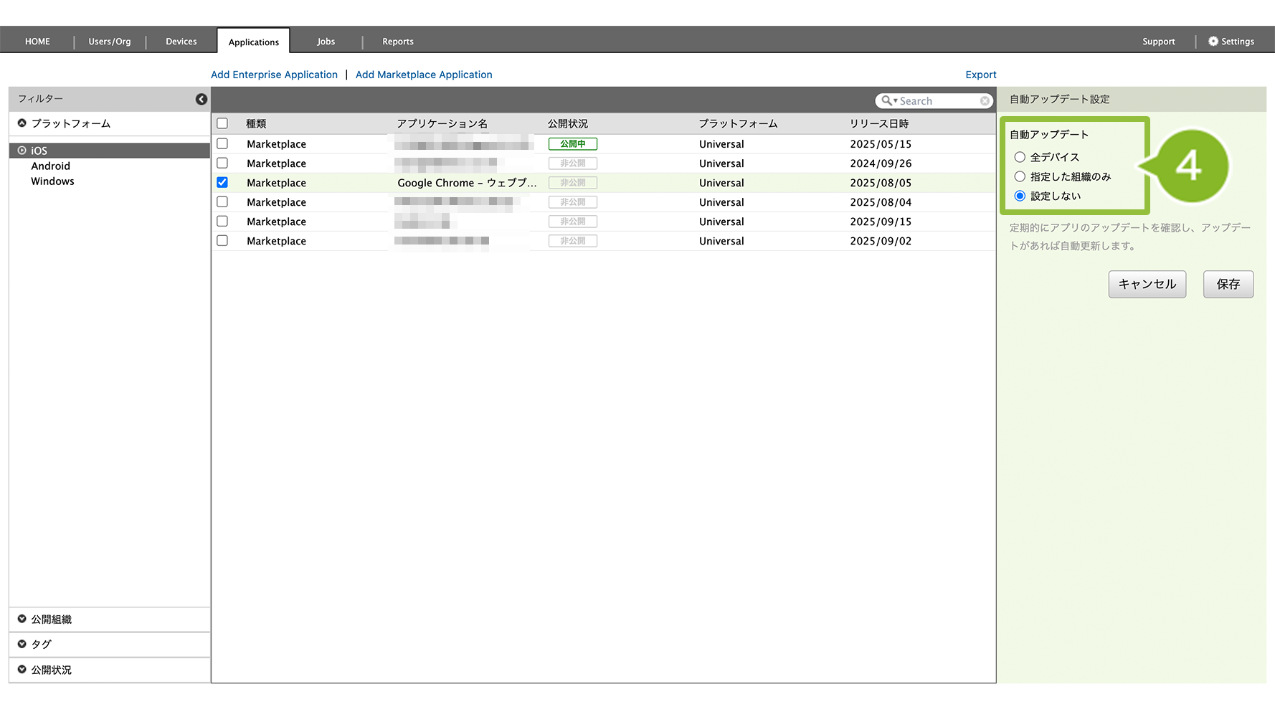
Task: Click 非公開 badge on Google Chrome row
Action: point(572,183)
